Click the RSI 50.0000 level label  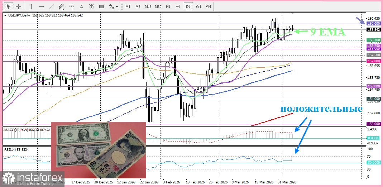[x=374, y=162]
